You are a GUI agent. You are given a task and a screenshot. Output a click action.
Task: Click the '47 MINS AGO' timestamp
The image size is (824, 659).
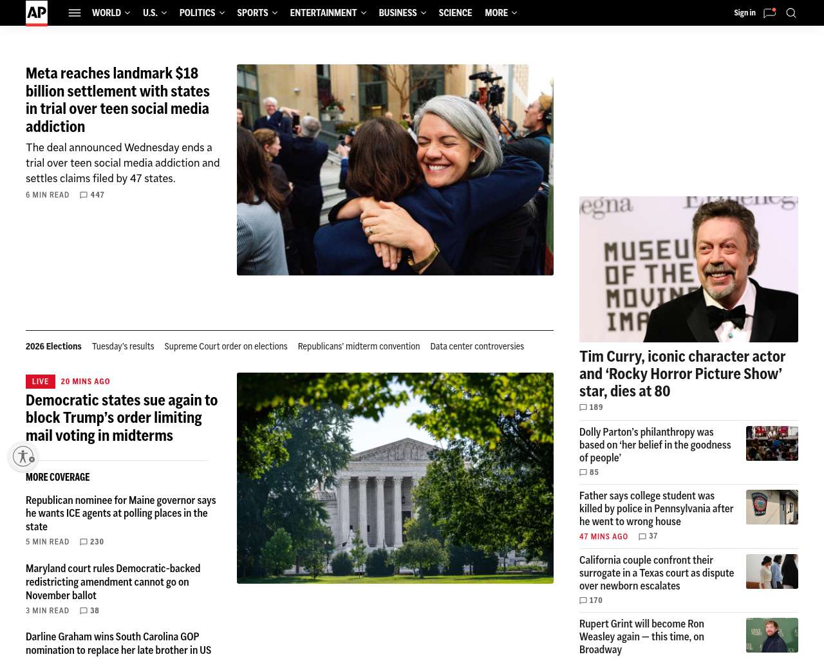pos(604,537)
